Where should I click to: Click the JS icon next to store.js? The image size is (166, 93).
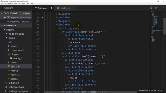click(9, 79)
